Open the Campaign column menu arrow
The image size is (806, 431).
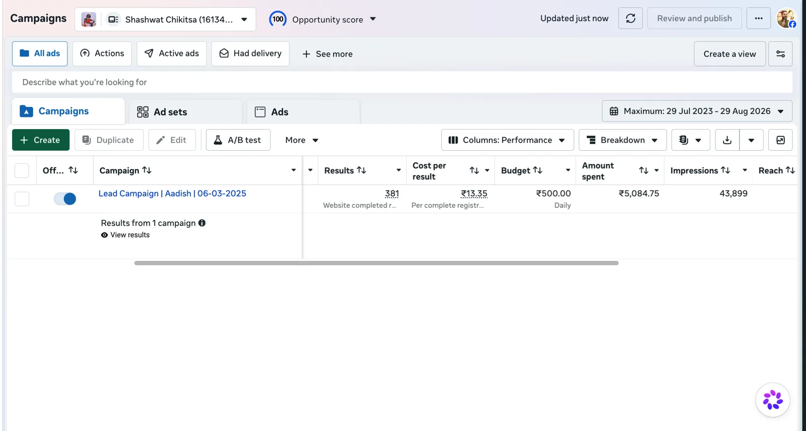tap(294, 170)
